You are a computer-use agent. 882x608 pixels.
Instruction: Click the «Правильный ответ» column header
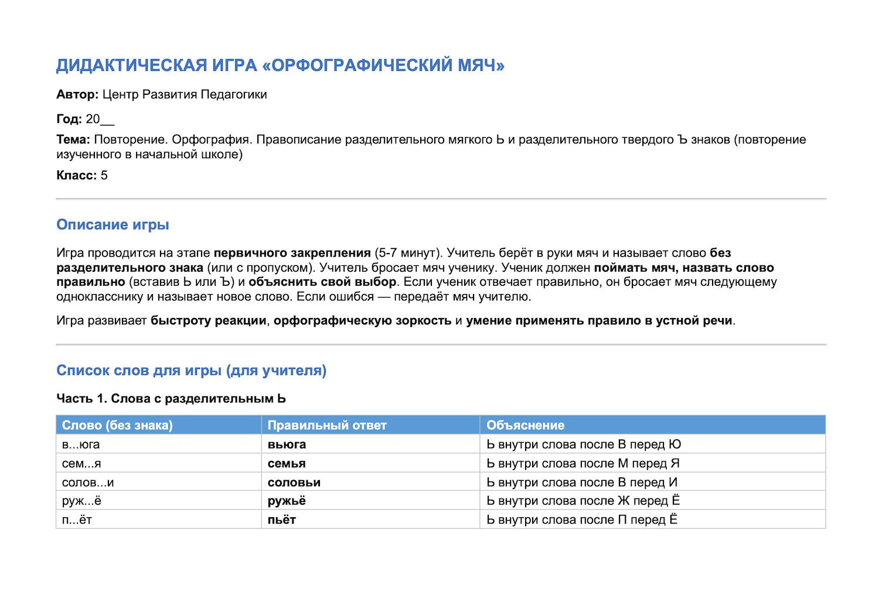tap(370, 425)
